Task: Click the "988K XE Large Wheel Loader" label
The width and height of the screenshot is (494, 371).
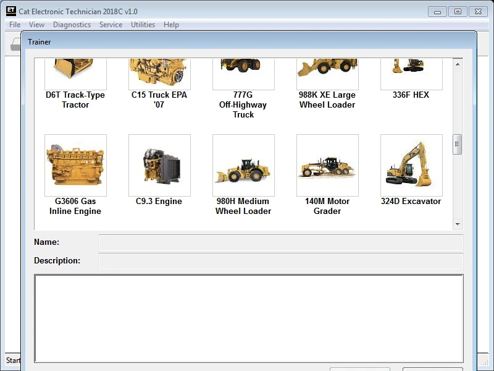Action: (327, 100)
